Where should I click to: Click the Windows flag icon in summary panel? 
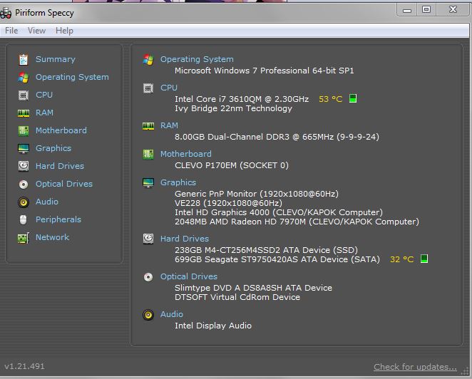148,59
